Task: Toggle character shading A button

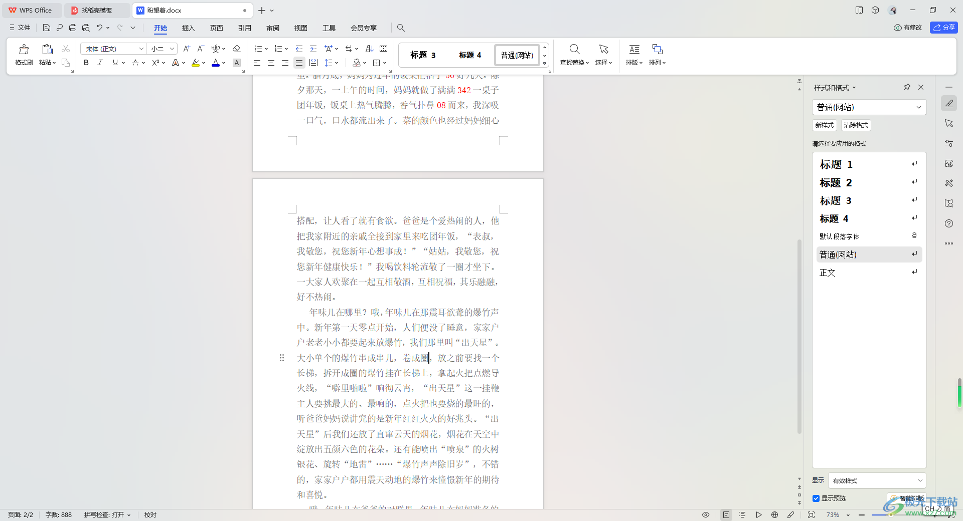Action: [237, 63]
